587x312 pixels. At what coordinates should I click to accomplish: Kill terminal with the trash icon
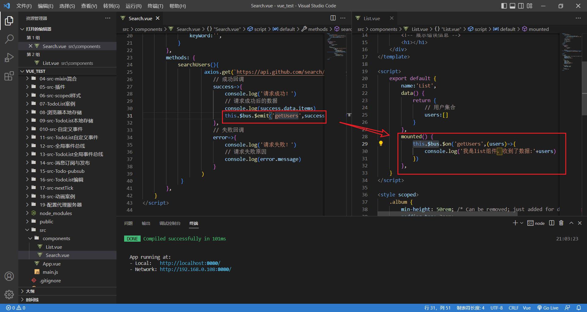pyautogui.click(x=561, y=223)
